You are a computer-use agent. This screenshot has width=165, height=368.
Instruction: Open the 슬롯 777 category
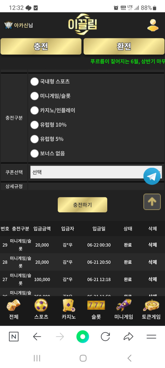click(96, 309)
